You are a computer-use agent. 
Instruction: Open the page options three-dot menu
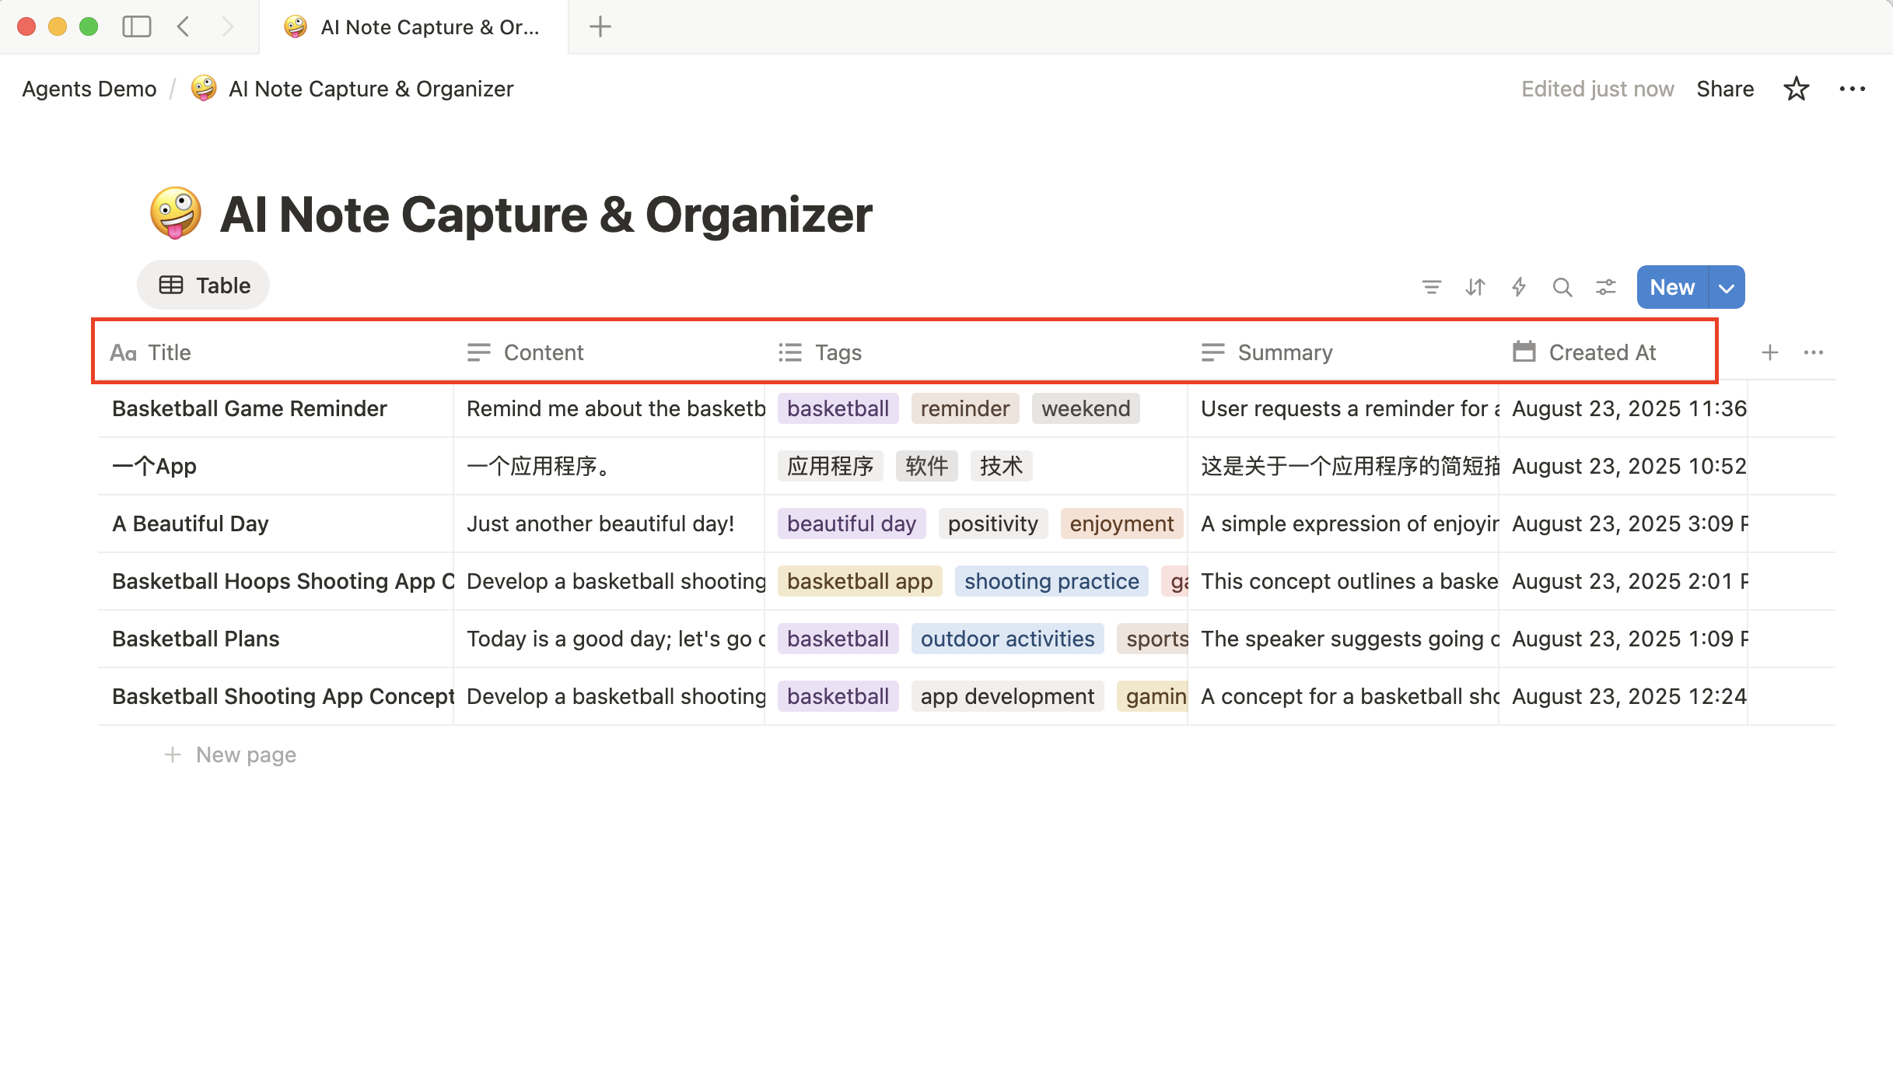[x=1853, y=89]
